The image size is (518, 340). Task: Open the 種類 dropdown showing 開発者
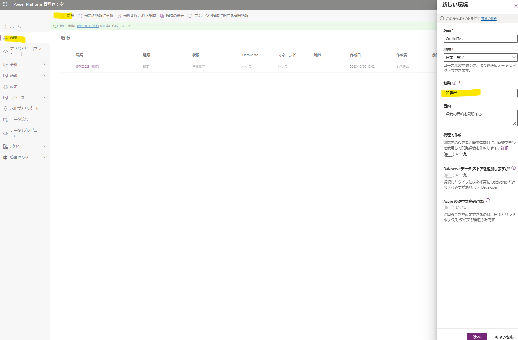click(480, 93)
